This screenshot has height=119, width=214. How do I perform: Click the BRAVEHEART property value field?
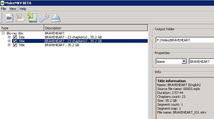pos(202,62)
